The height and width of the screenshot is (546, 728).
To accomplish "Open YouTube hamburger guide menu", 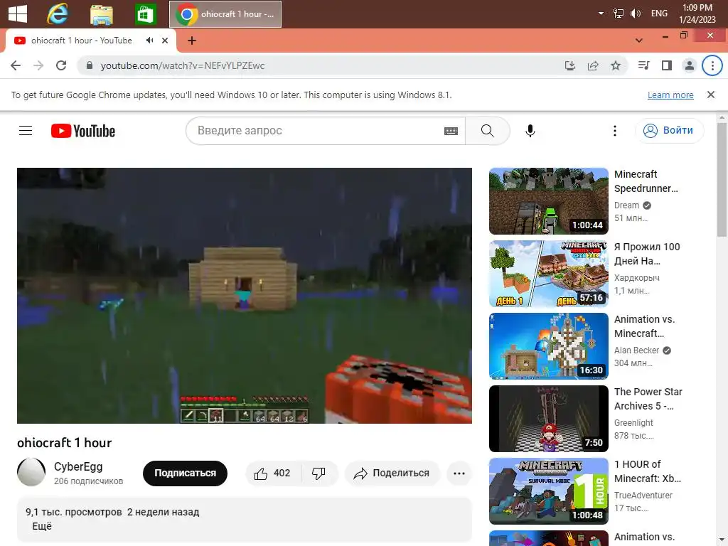I will [26, 131].
